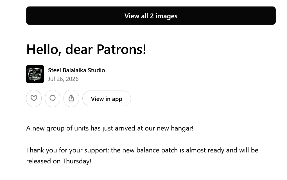The image size is (287, 180).
Task: Select the Hello, dear Patrons! post title
Action: click(x=86, y=49)
